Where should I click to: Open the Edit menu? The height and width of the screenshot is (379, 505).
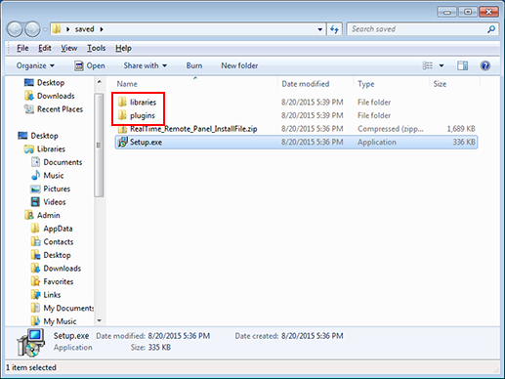[x=44, y=48]
